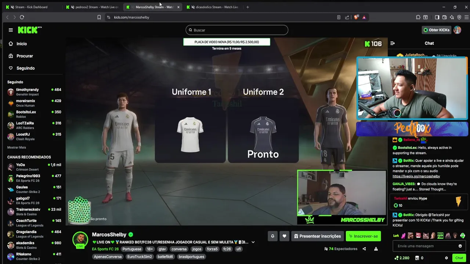Click the Buscar search field
The image size is (470, 264).
coord(237,30)
